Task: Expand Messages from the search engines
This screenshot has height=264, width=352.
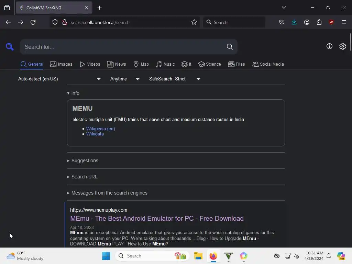Action: (107, 193)
